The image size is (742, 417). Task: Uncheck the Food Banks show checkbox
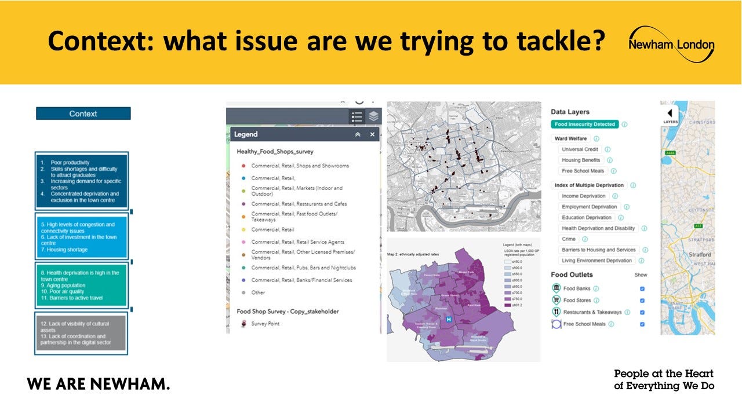(x=642, y=288)
